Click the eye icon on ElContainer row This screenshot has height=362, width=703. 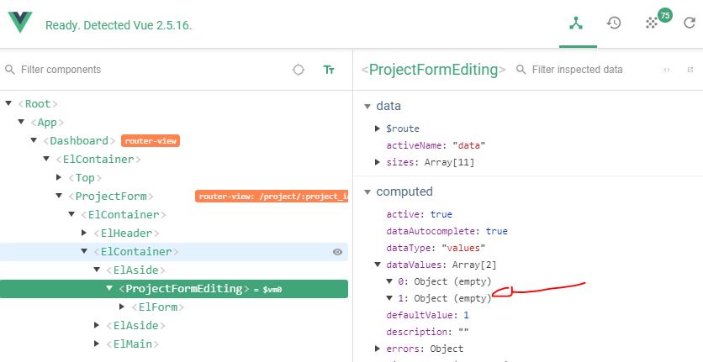click(x=337, y=252)
